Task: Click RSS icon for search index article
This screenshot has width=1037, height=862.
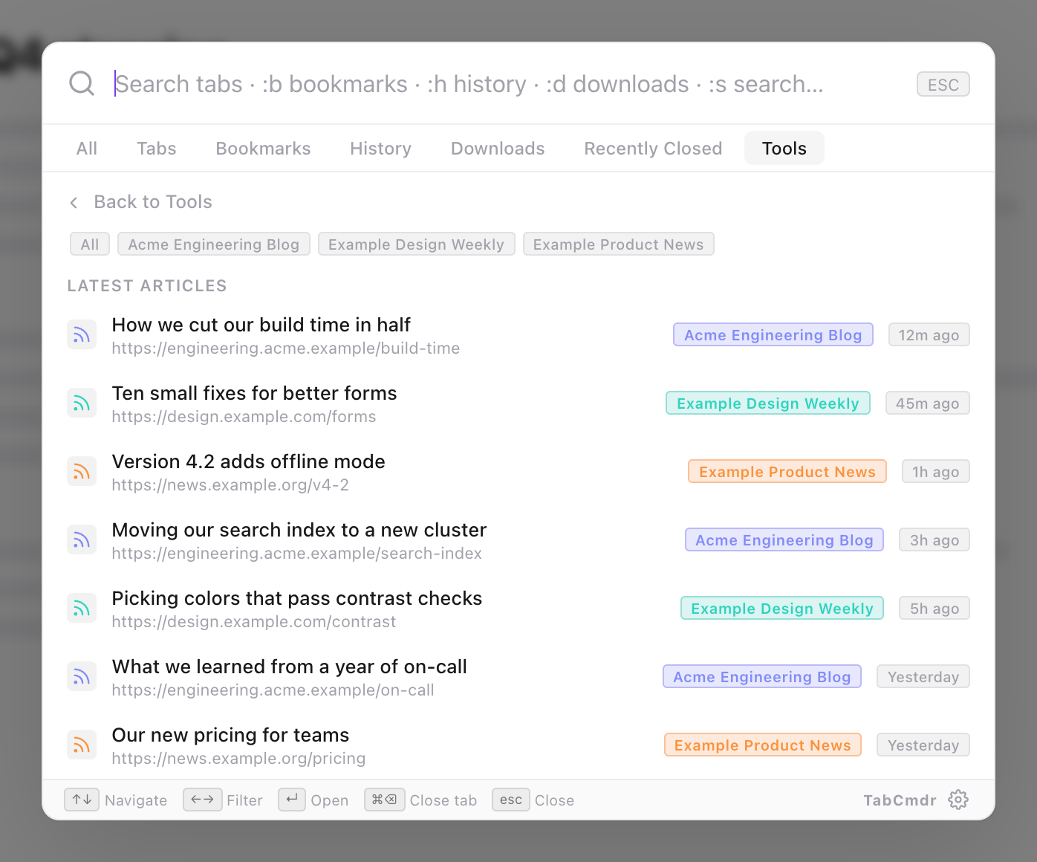Action: [x=82, y=540]
